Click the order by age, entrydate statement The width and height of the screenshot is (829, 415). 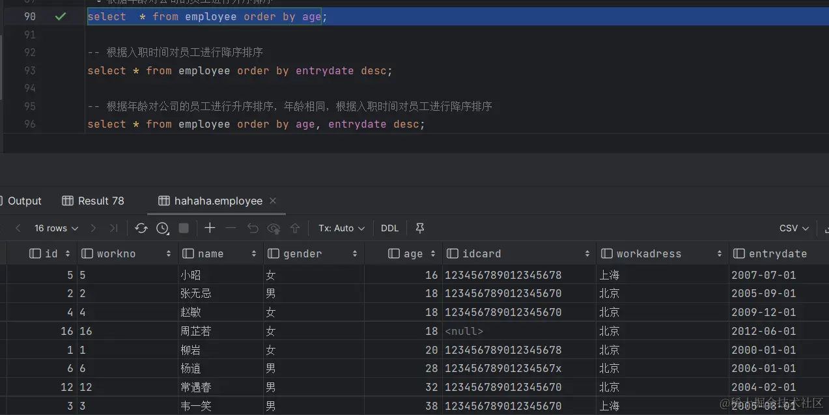(x=257, y=124)
